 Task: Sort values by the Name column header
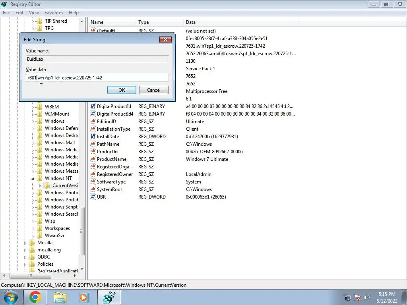[x=112, y=22]
